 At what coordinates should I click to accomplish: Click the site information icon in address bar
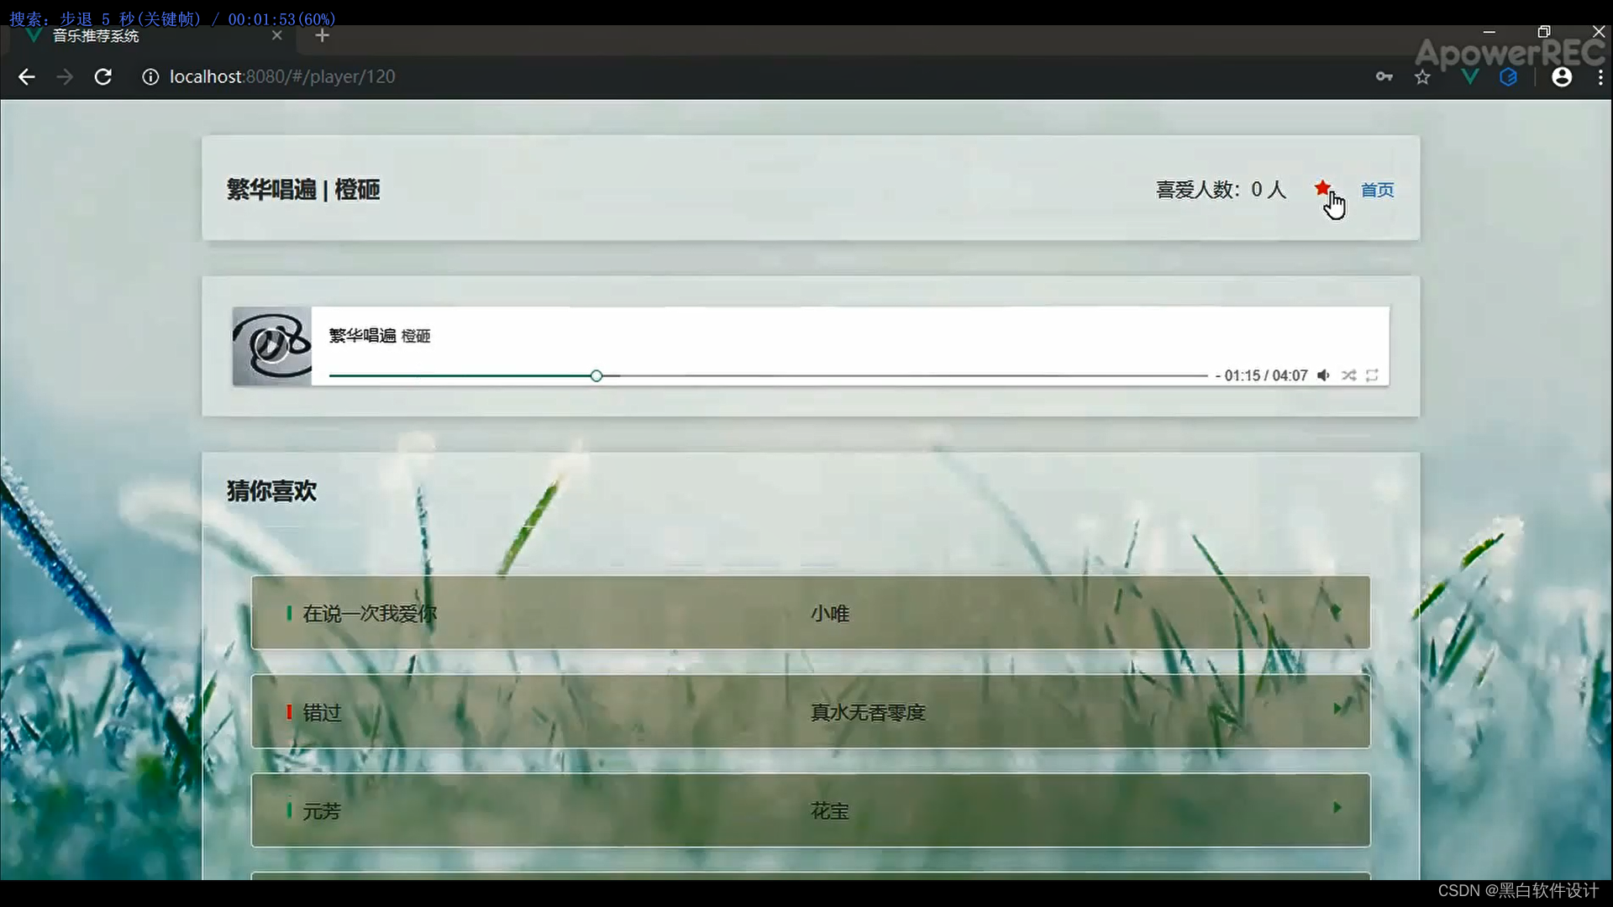pyautogui.click(x=150, y=77)
